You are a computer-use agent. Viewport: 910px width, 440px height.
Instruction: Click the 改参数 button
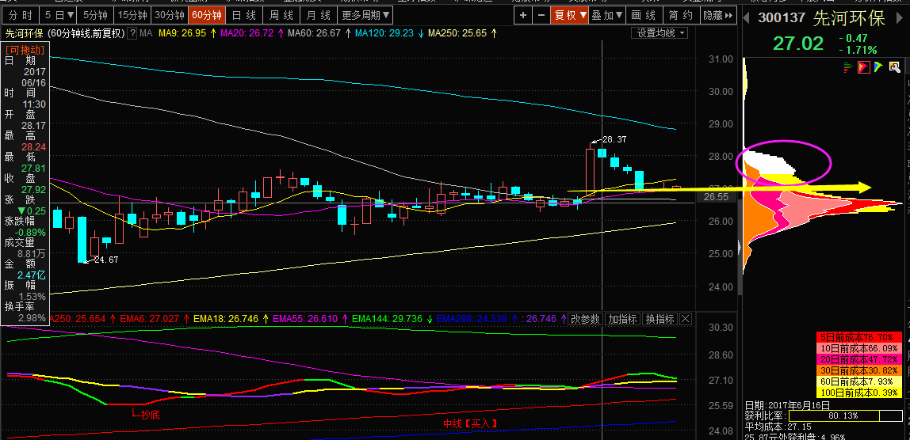pos(586,319)
